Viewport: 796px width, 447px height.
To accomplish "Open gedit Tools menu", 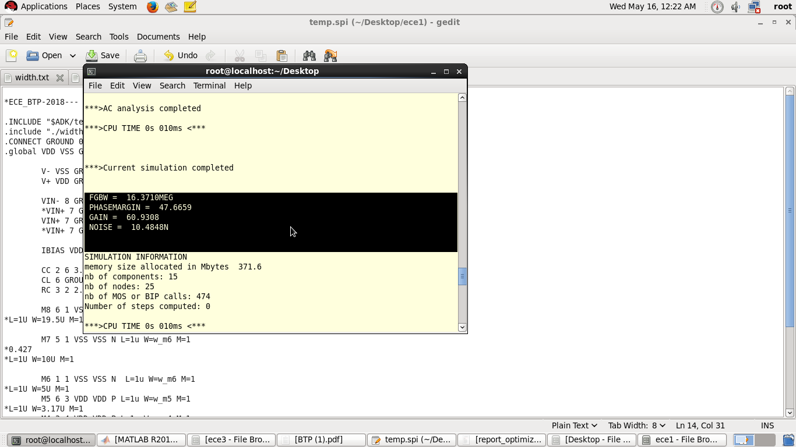I will coord(119,36).
